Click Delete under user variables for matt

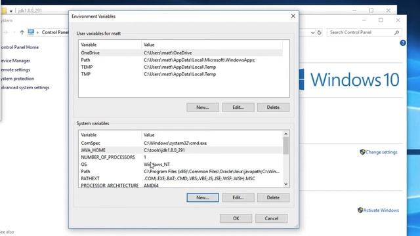[273, 108]
